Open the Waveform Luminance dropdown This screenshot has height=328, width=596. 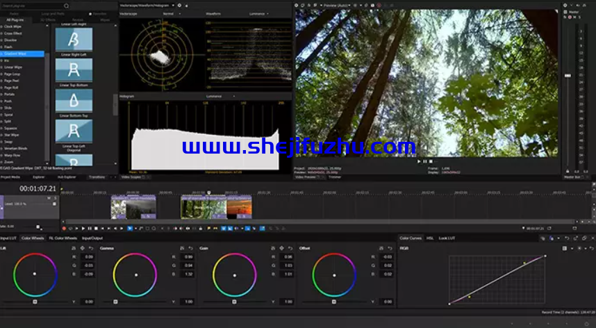(x=258, y=14)
